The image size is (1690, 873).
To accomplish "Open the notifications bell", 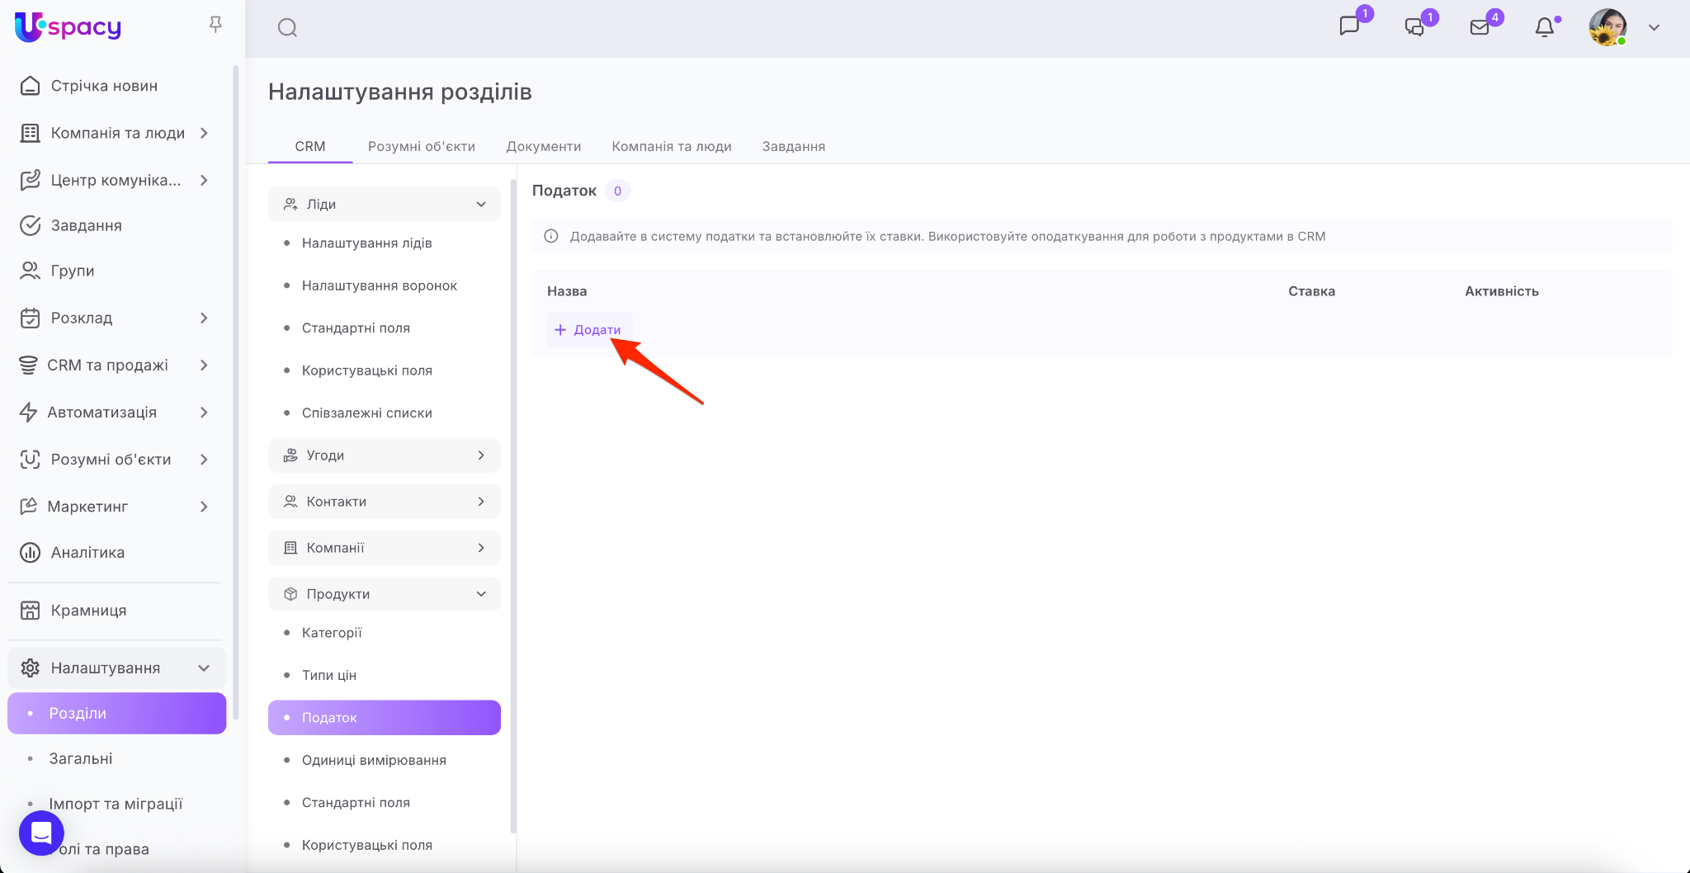I will coord(1544,27).
